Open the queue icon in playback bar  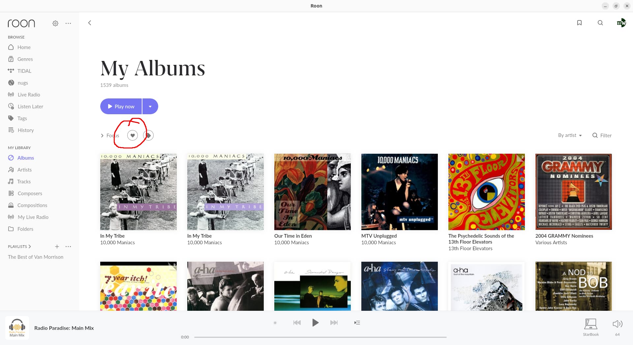click(357, 323)
